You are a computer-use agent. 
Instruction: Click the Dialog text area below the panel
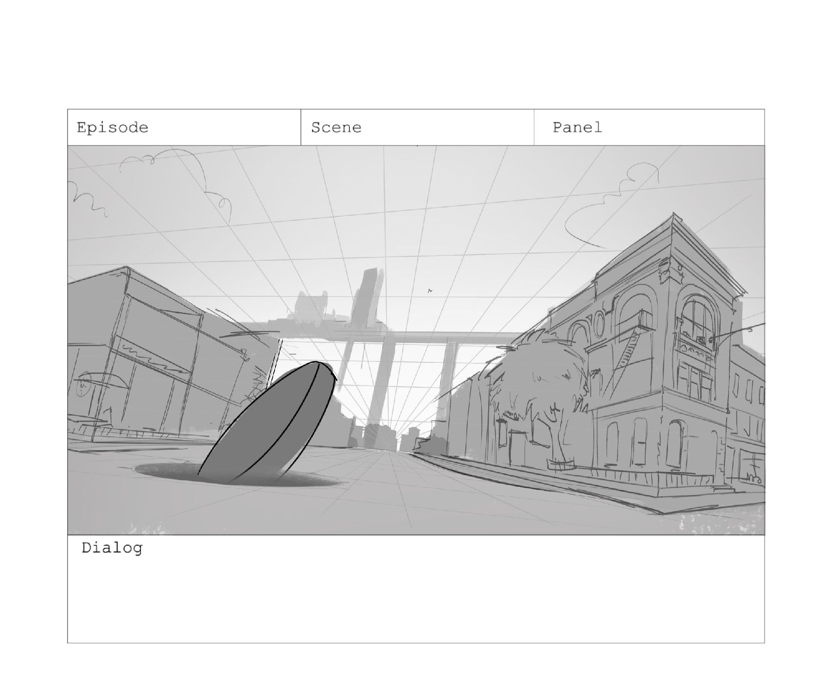[x=416, y=589]
